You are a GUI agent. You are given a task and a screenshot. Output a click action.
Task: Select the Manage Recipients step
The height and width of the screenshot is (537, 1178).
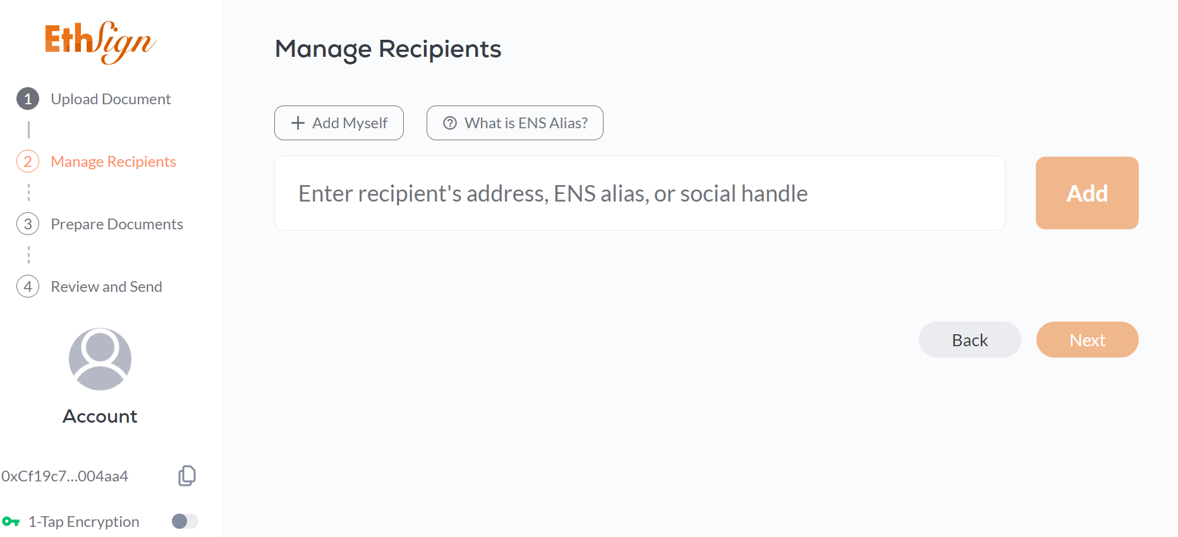point(113,162)
